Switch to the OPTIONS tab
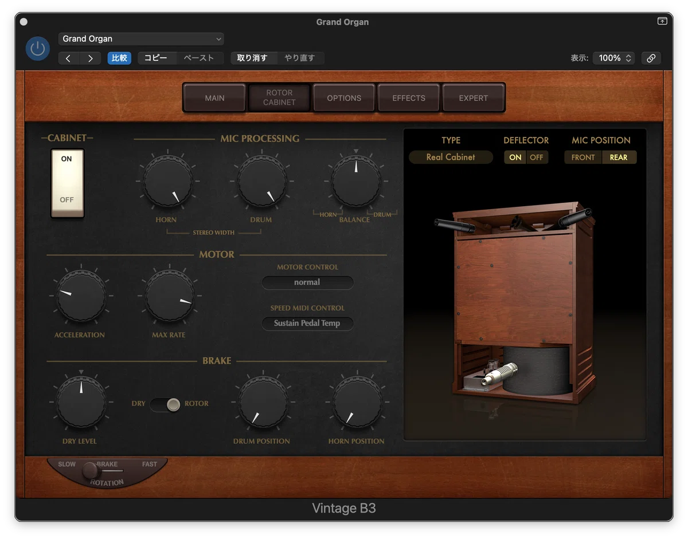 344,98
